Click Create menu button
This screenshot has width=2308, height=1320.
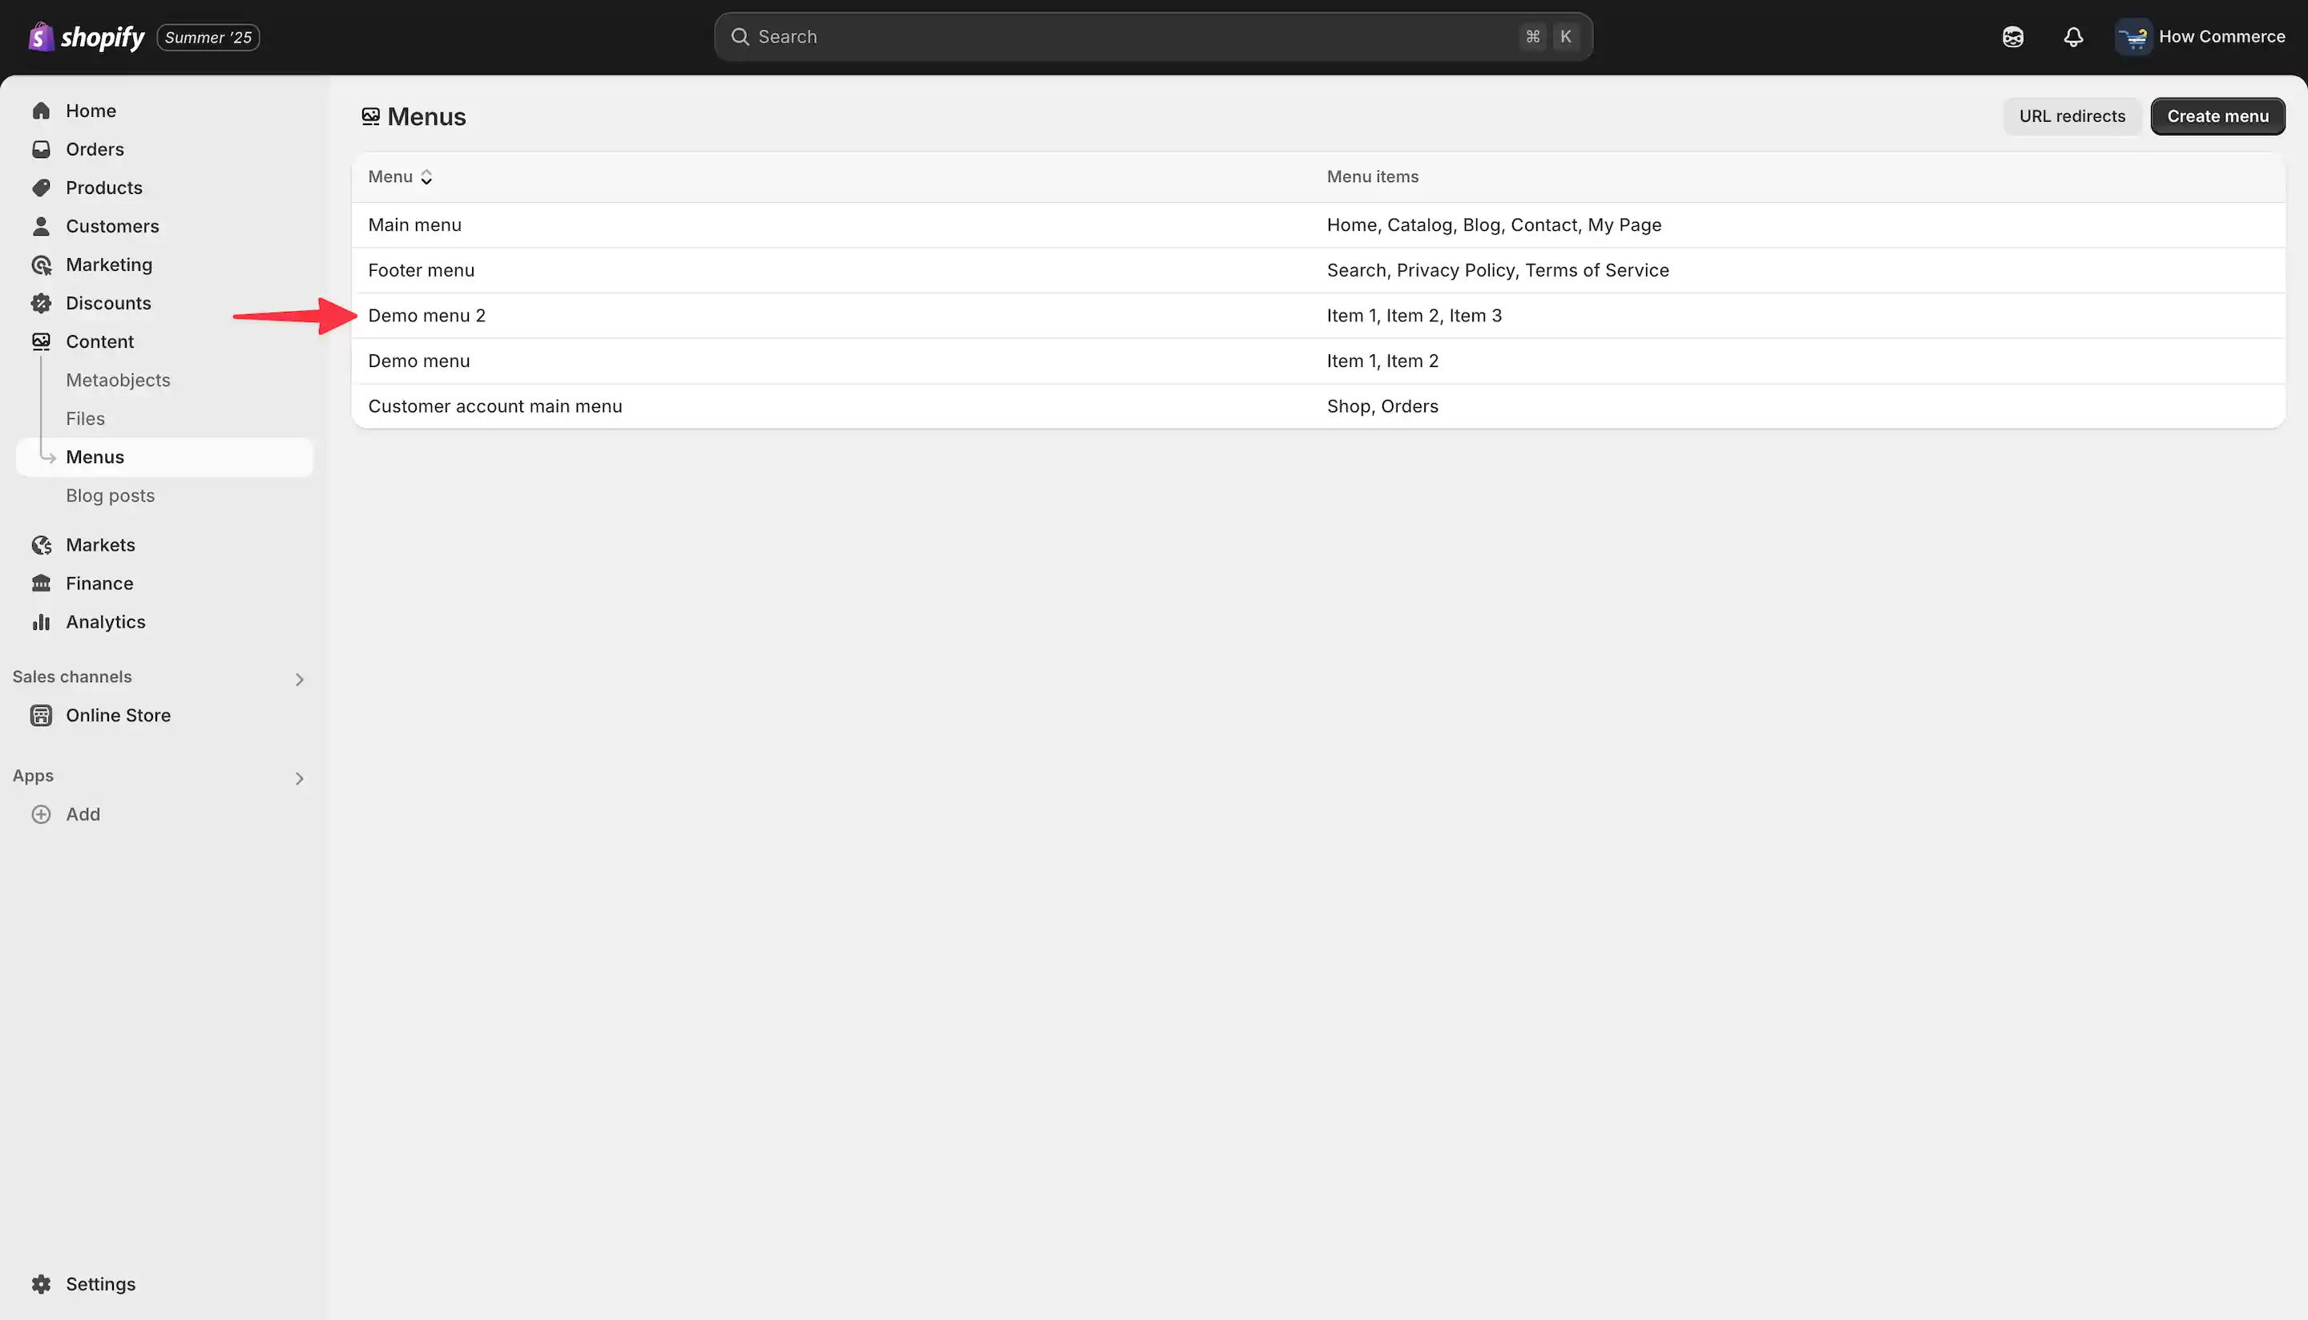click(x=2217, y=116)
